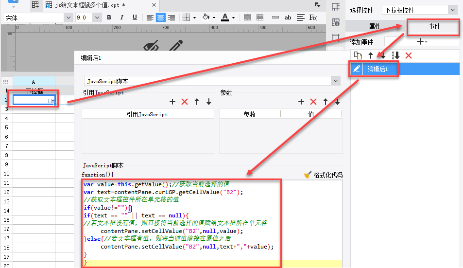Expand the border style dropdown arrow
463x268 pixels.
click(195, 18)
